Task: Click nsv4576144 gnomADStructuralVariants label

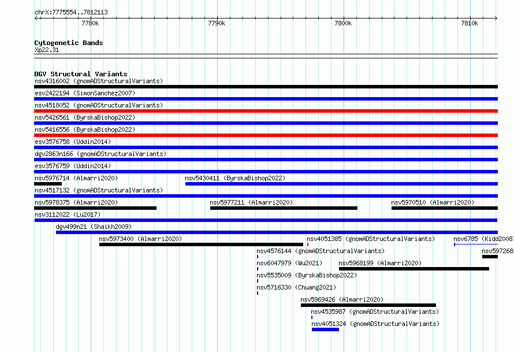Action: pos(321,251)
